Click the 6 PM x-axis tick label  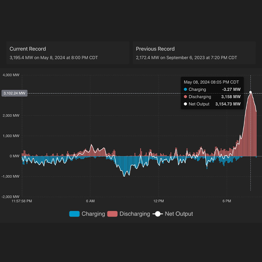227,201
